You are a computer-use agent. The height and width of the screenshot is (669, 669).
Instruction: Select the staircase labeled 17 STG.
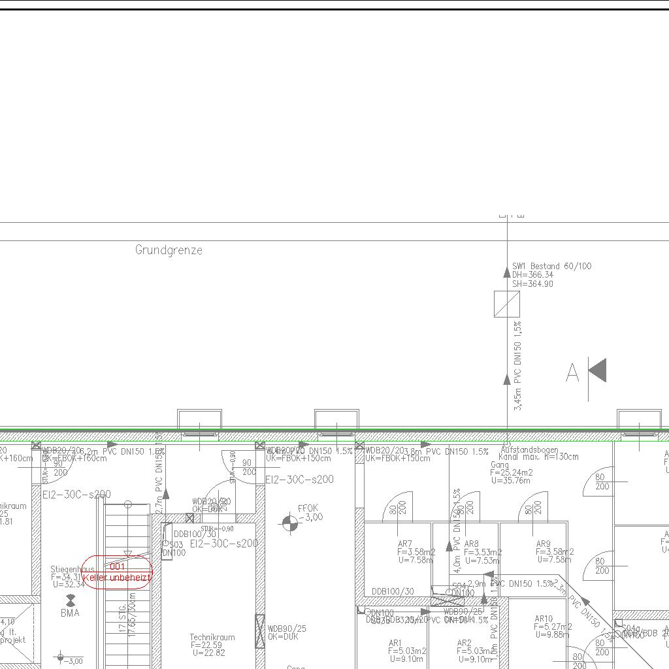click(x=128, y=588)
